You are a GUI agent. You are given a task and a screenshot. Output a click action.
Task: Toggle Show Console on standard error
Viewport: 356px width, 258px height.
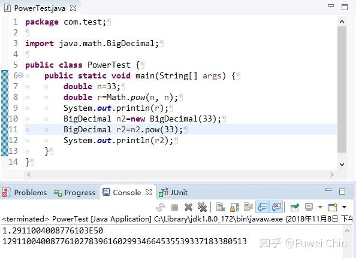point(276,207)
